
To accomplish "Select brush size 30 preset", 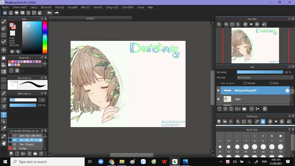I will (255, 148).
